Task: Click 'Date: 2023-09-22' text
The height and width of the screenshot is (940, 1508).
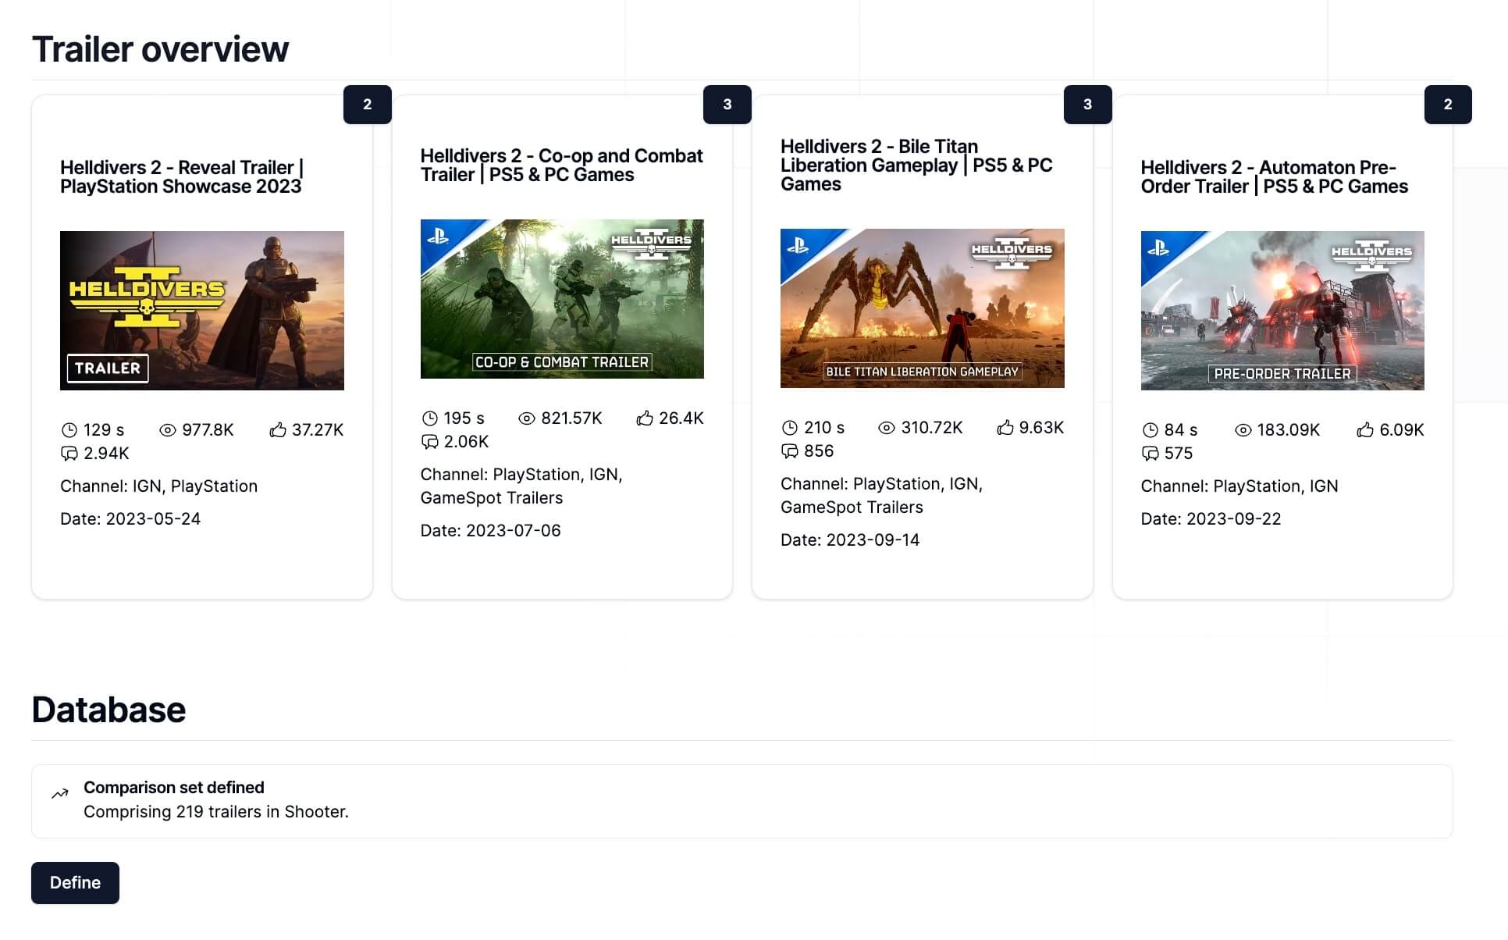Action: [x=1211, y=519]
